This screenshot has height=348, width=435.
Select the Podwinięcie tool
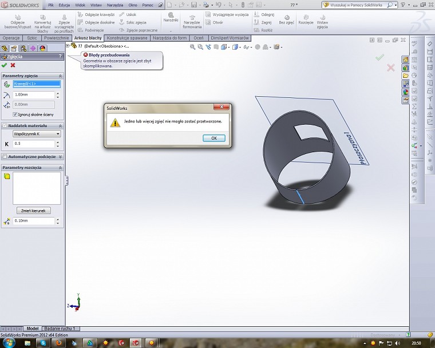[x=90, y=30]
